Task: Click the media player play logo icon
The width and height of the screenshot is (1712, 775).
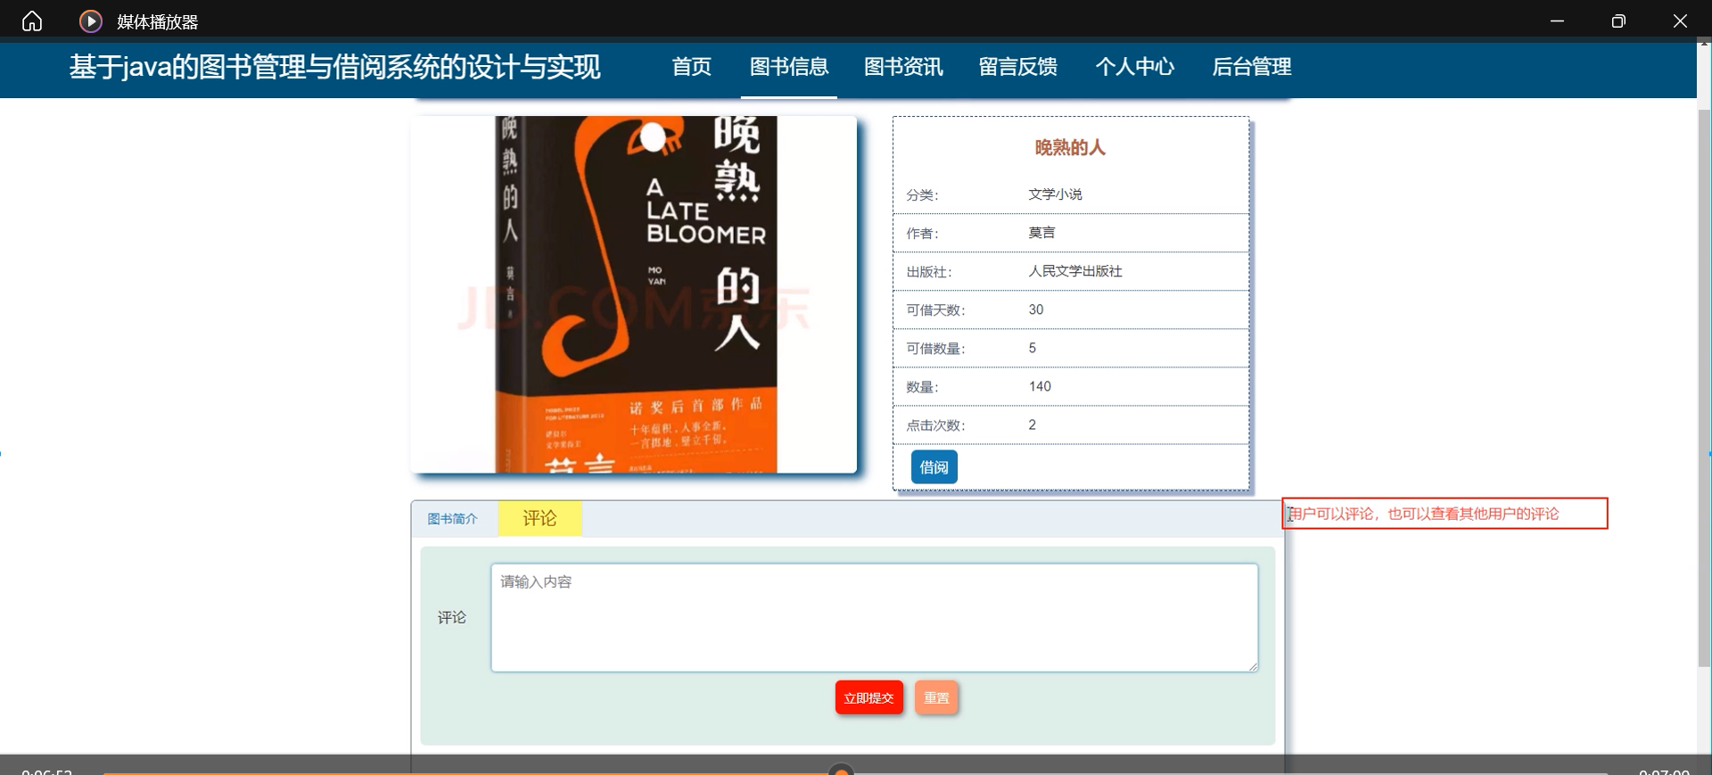Action: pos(91,21)
